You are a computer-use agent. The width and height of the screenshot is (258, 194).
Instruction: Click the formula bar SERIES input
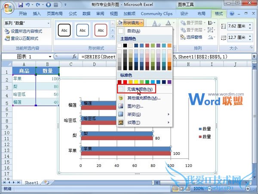tap(165, 57)
